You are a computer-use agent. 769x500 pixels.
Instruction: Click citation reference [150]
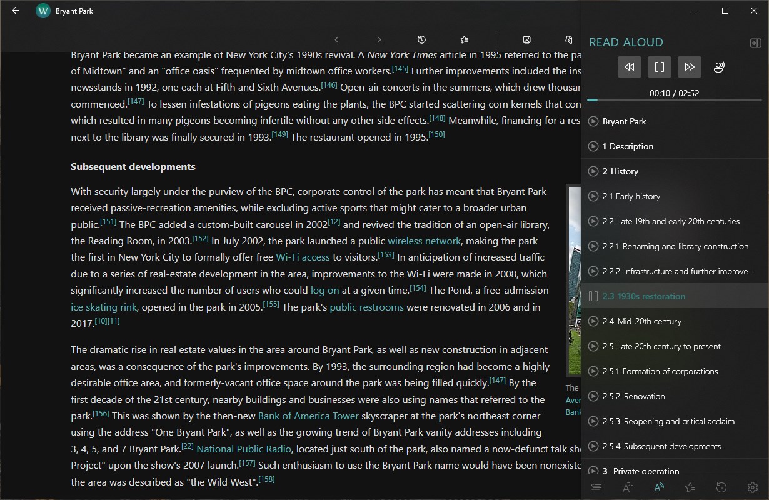click(x=436, y=134)
